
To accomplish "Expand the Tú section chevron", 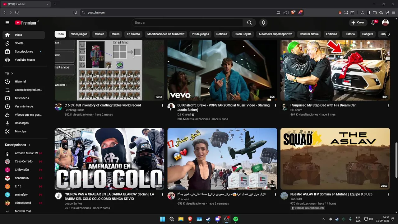I will click(x=12, y=73).
